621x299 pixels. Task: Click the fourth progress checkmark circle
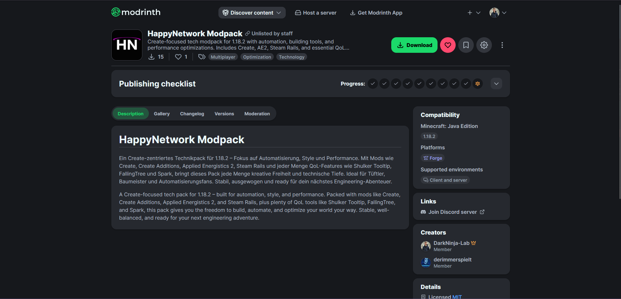408,84
